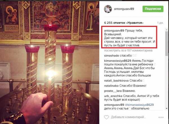Open prosto__lara commenter profile
Viewport: 169px width, 124px height.
[113, 91]
